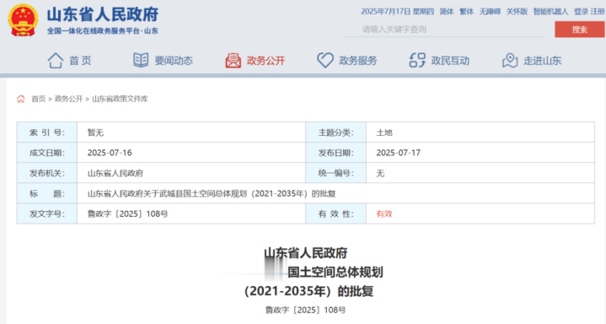Click the house icon beside 首页 in navigation
Image resolution: width=606 pixels, height=324 pixels.
pyautogui.click(x=56, y=61)
